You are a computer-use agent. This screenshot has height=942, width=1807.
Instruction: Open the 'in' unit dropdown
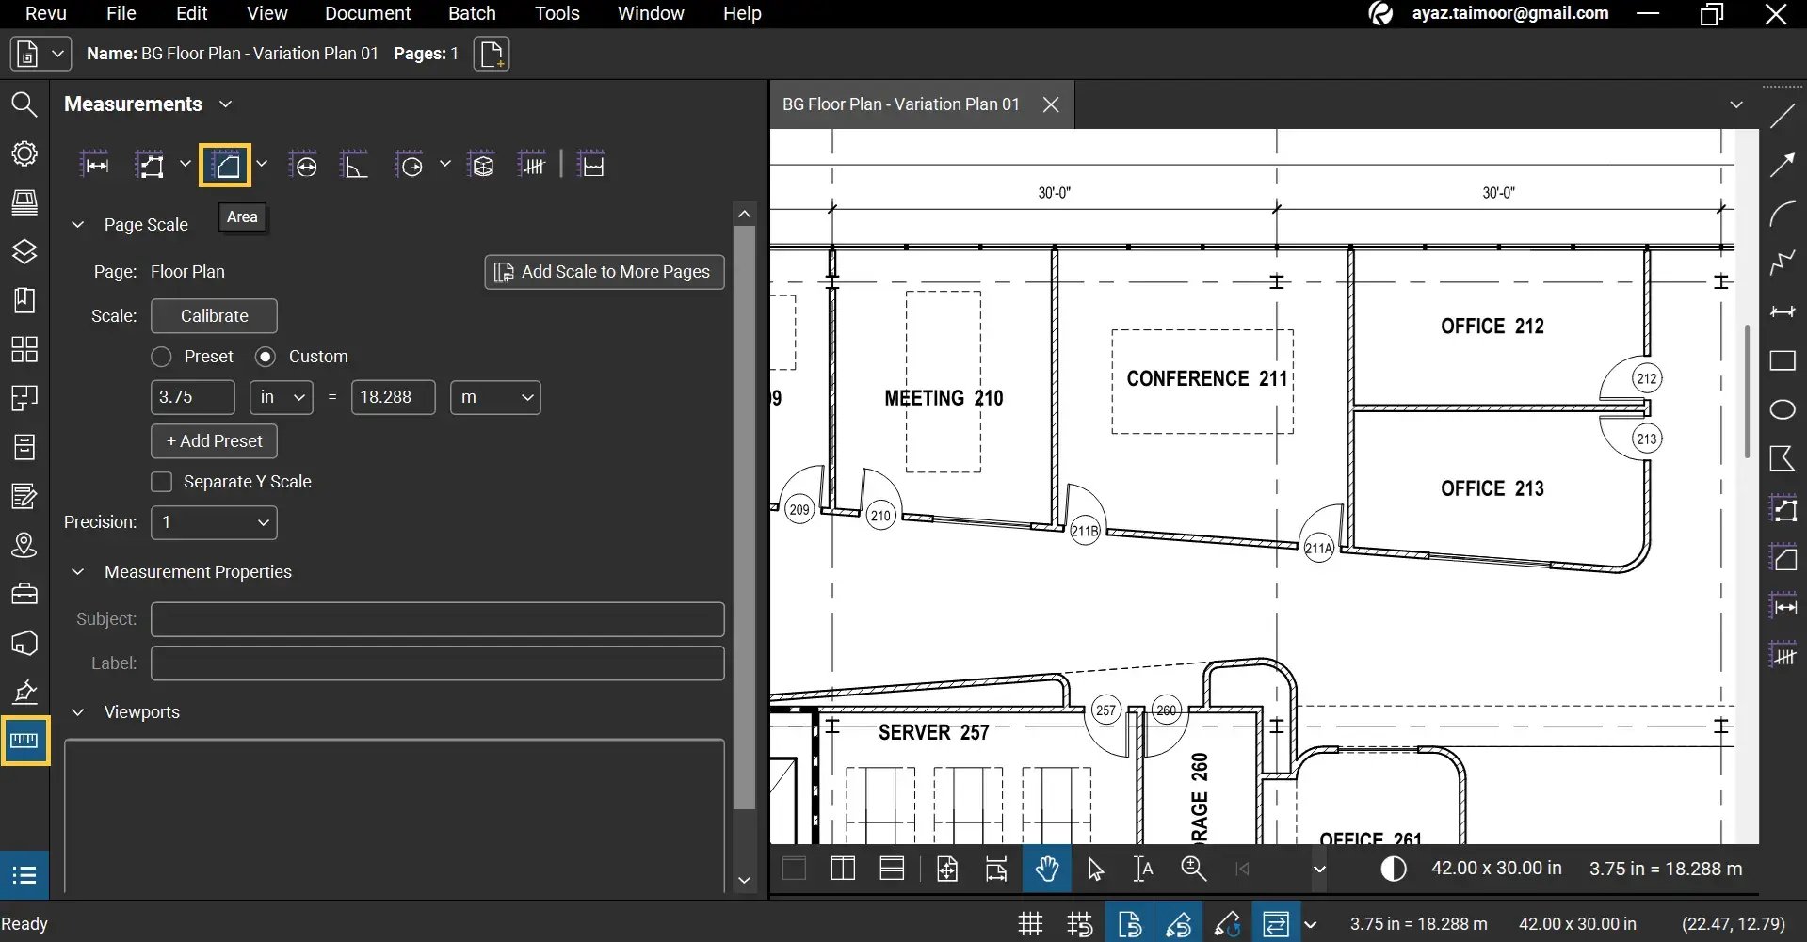pos(282,397)
